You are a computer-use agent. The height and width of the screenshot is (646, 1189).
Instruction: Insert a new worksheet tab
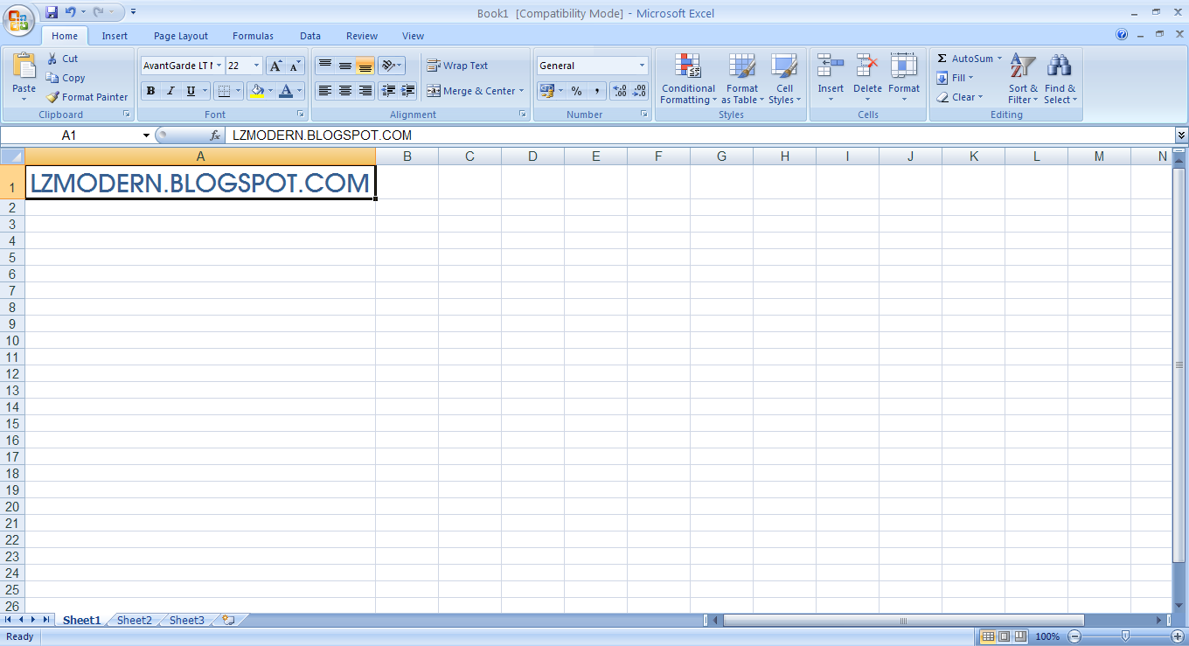[228, 620]
